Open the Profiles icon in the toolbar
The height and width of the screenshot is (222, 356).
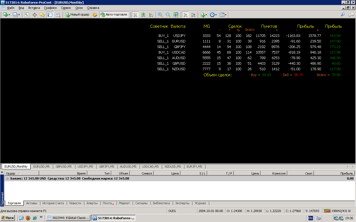tap(15, 15)
